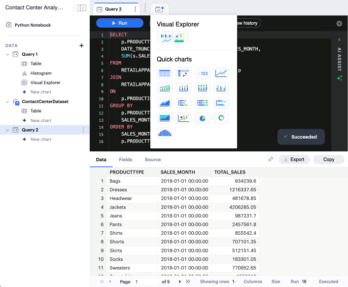Collapse the left sidebar panel
Screen dimensions: 348x287
(82, 8)
